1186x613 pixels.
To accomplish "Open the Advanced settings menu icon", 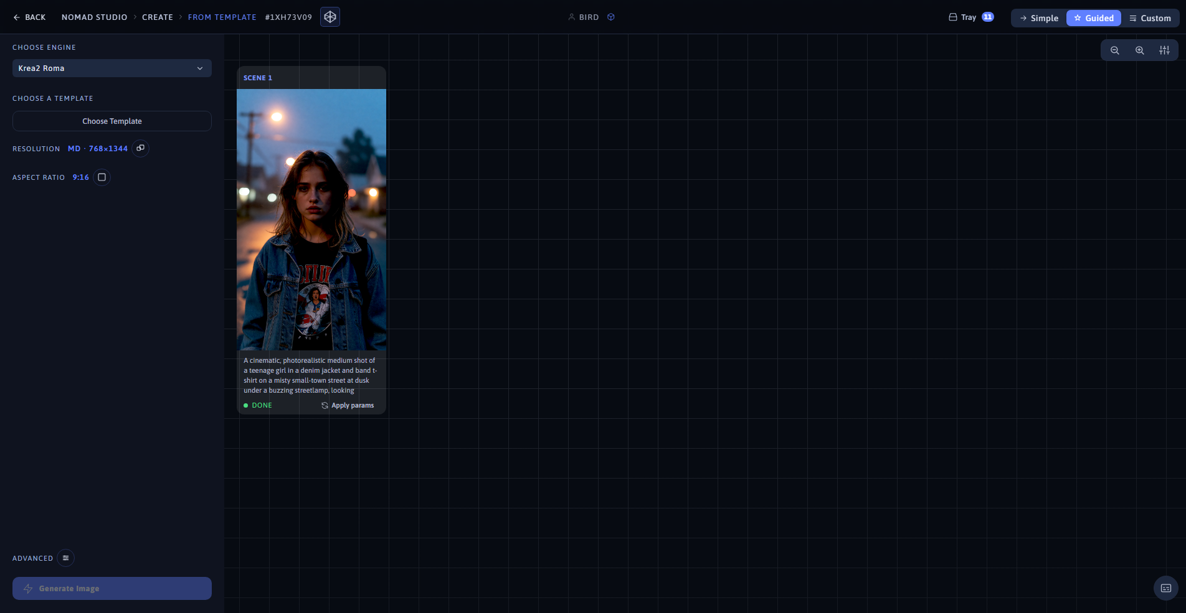I will (65, 558).
